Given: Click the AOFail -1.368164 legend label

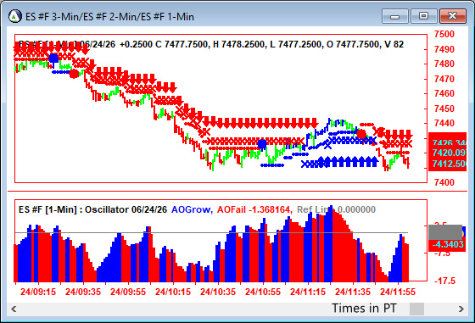Looking at the screenshot, I should click(x=254, y=209).
